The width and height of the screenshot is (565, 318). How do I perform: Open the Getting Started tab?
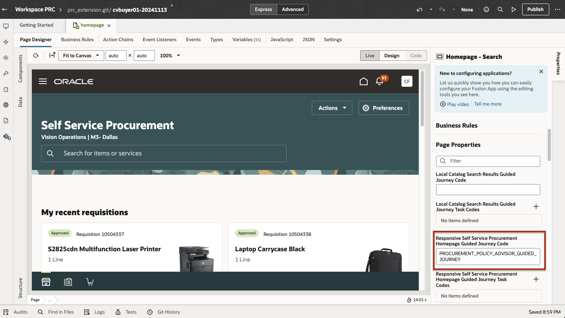pyautogui.click(x=36, y=25)
